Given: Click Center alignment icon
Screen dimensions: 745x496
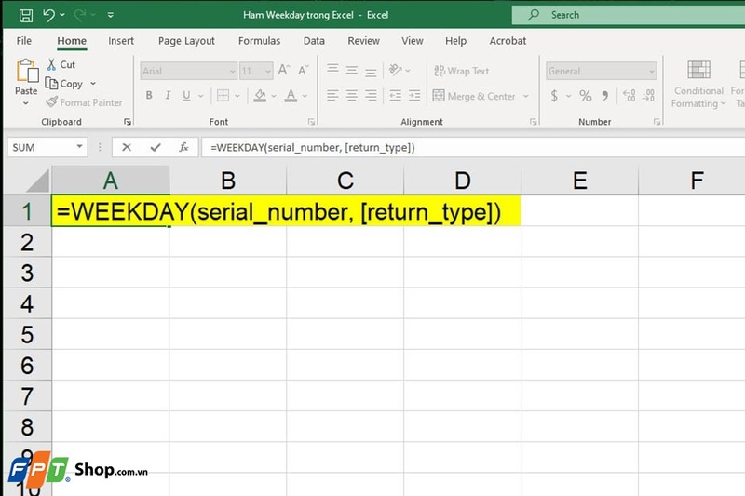Looking at the screenshot, I should coord(352,96).
